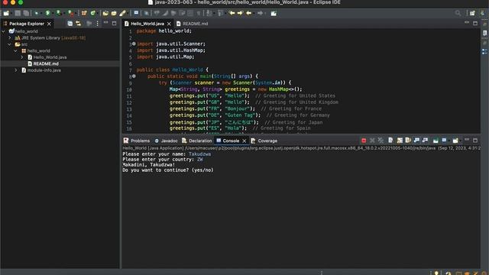This screenshot has width=489, height=275.
Task: Open the Coverage tab
Action: (264, 141)
